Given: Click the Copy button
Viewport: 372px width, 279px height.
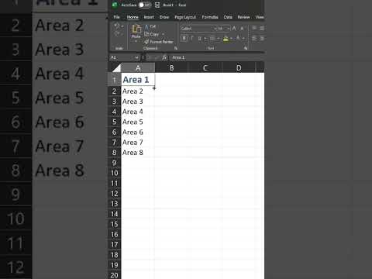Looking at the screenshot, I should [152, 34].
